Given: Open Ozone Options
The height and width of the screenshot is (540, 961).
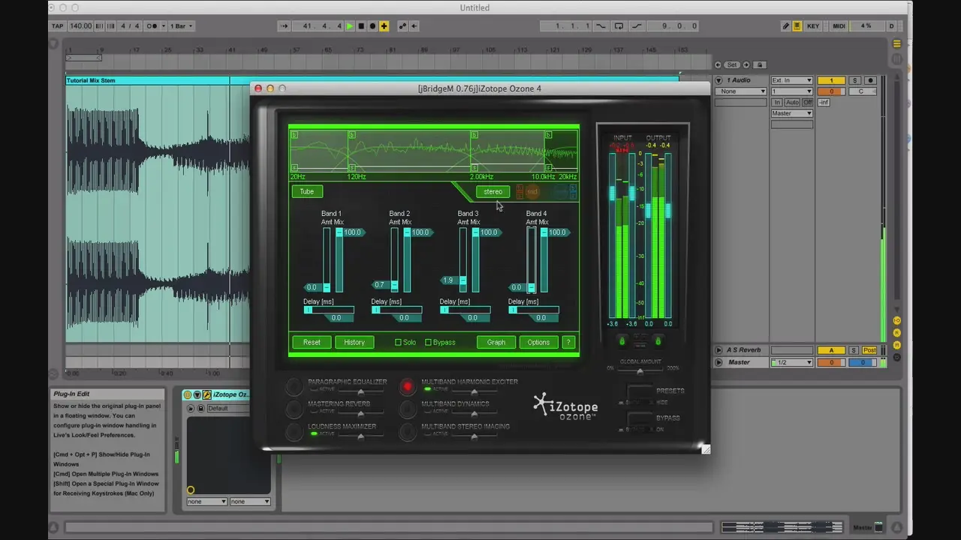Looking at the screenshot, I should click(538, 342).
